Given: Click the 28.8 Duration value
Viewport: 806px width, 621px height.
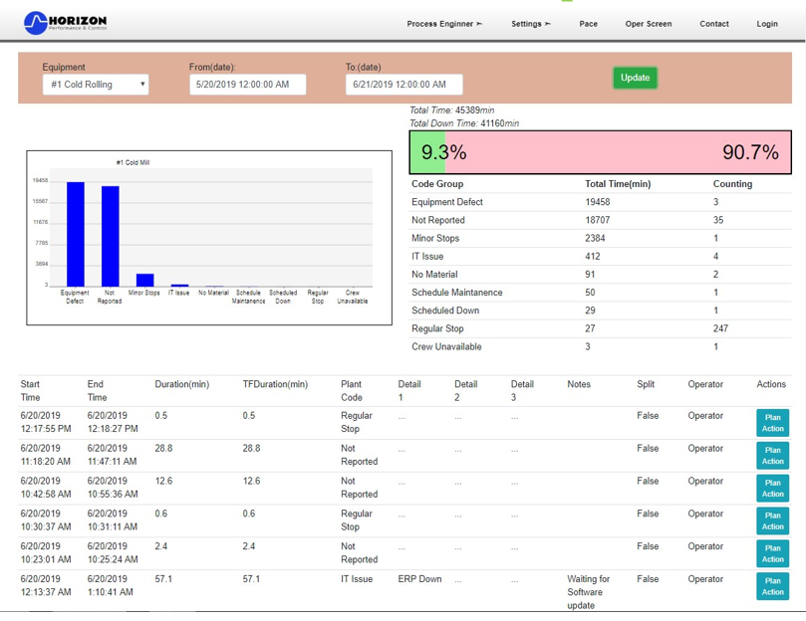Looking at the screenshot, I should point(163,449).
